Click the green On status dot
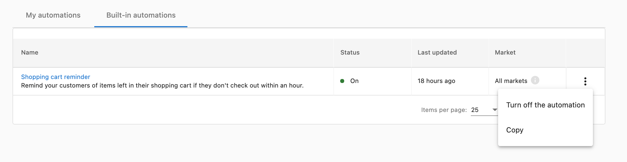The width and height of the screenshot is (627, 162). pyautogui.click(x=342, y=81)
